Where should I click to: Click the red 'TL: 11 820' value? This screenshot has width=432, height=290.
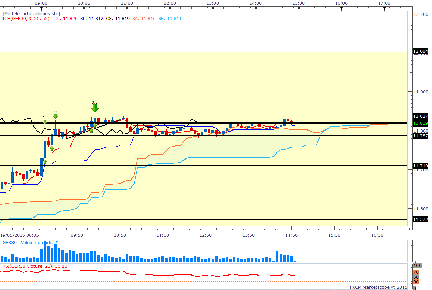(x=66, y=19)
